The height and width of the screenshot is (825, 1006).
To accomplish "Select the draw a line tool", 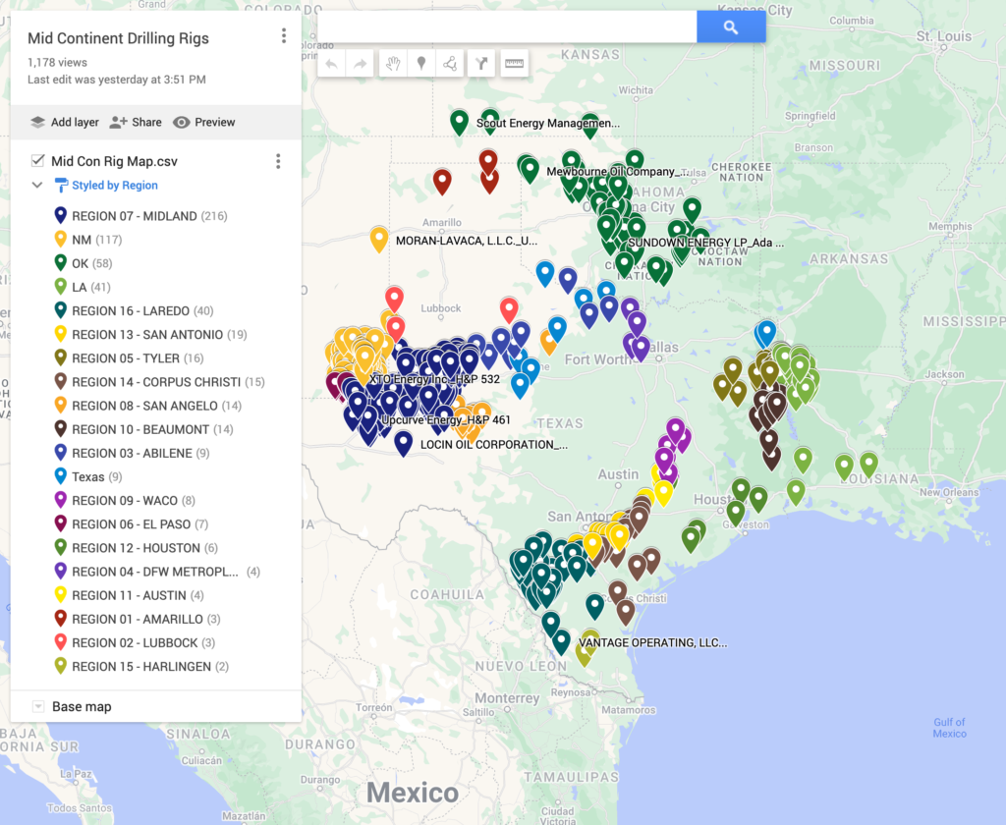I will 450,64.
